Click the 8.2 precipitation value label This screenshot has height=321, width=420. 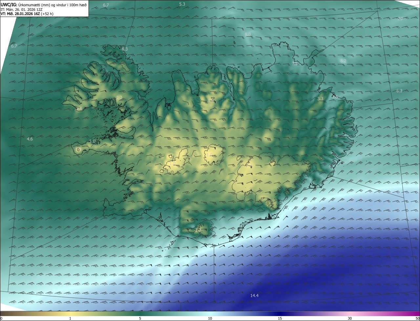pos(343,61)
